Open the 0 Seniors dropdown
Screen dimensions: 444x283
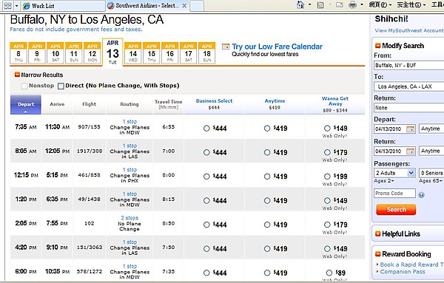coord(431,173)
